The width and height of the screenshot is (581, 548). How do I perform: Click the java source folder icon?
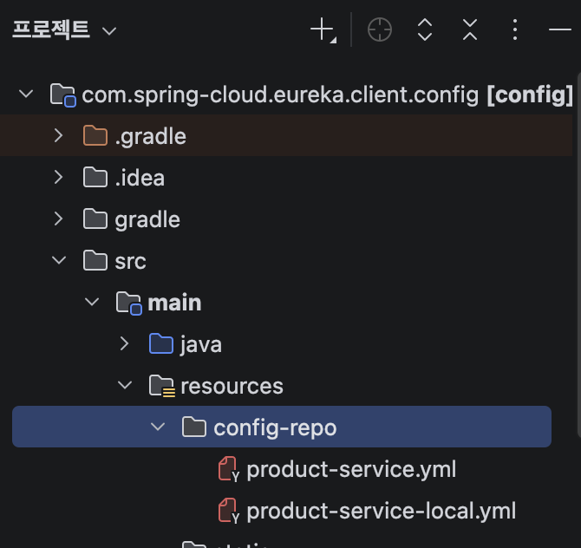point(161,344)
